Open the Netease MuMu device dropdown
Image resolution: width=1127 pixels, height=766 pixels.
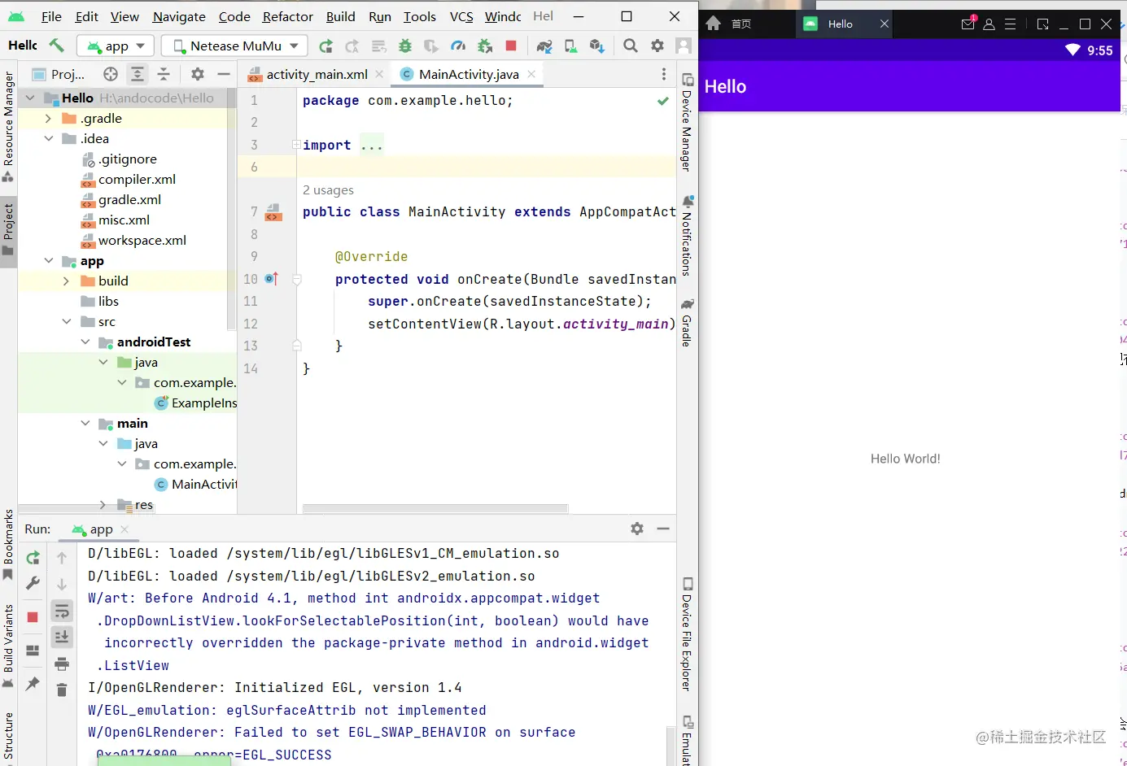point(234,46)
